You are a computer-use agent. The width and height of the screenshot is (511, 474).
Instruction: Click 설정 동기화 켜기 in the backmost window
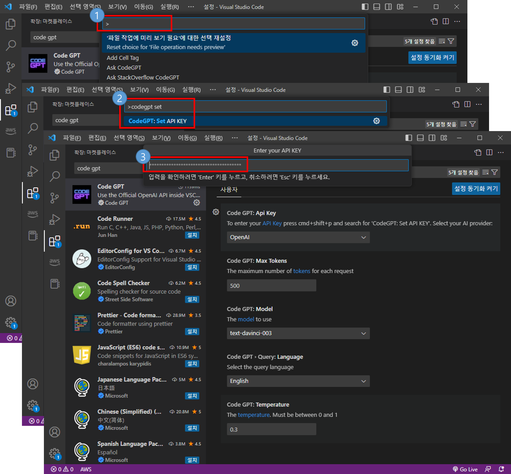(432, 57)
